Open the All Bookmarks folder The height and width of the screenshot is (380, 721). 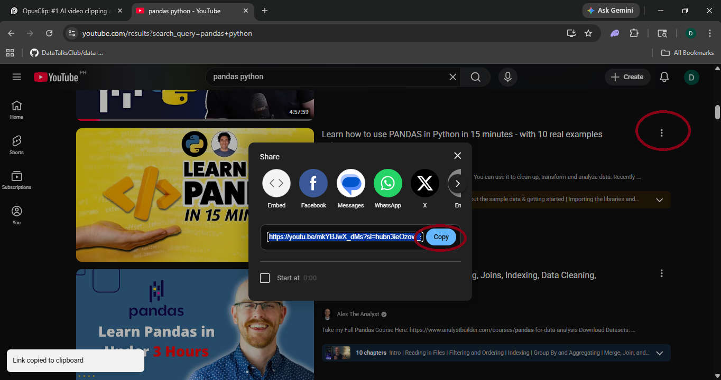688,53
